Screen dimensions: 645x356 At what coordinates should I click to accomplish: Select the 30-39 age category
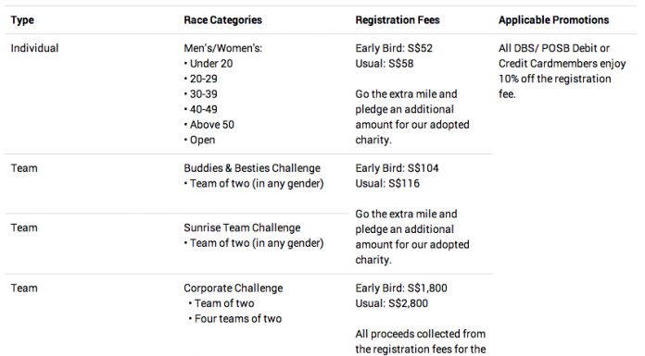pos(201,94)
